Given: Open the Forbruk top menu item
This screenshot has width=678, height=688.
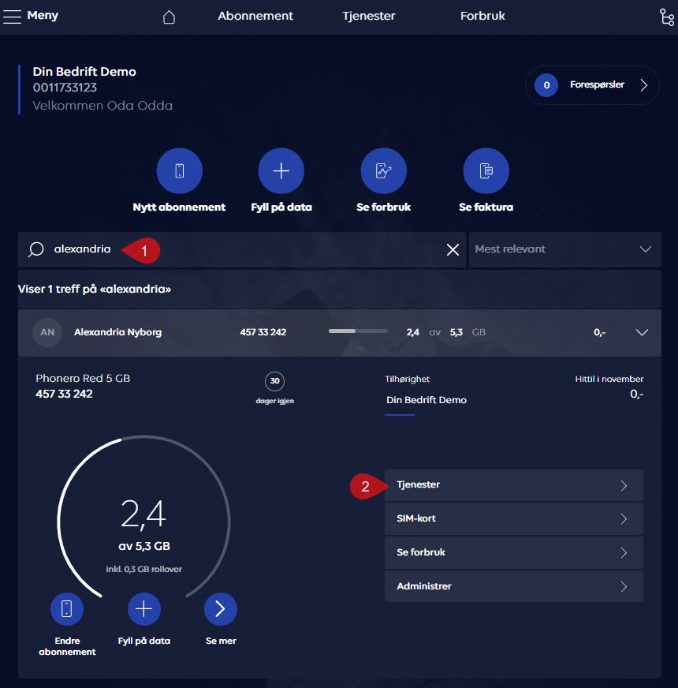Looking at the screenshot, I should [x=482, y=16].
